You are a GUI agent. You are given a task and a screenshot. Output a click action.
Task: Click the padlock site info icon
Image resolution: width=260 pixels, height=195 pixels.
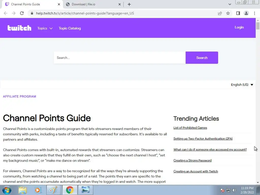pyautogui.click(x=32, y=13)
